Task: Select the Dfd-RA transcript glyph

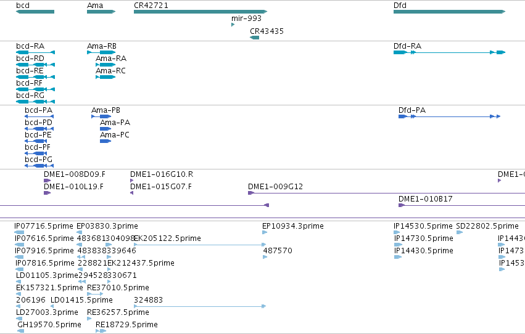Action: (x=449, y=52)
